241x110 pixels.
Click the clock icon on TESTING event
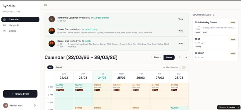click(x=196, y=57)
